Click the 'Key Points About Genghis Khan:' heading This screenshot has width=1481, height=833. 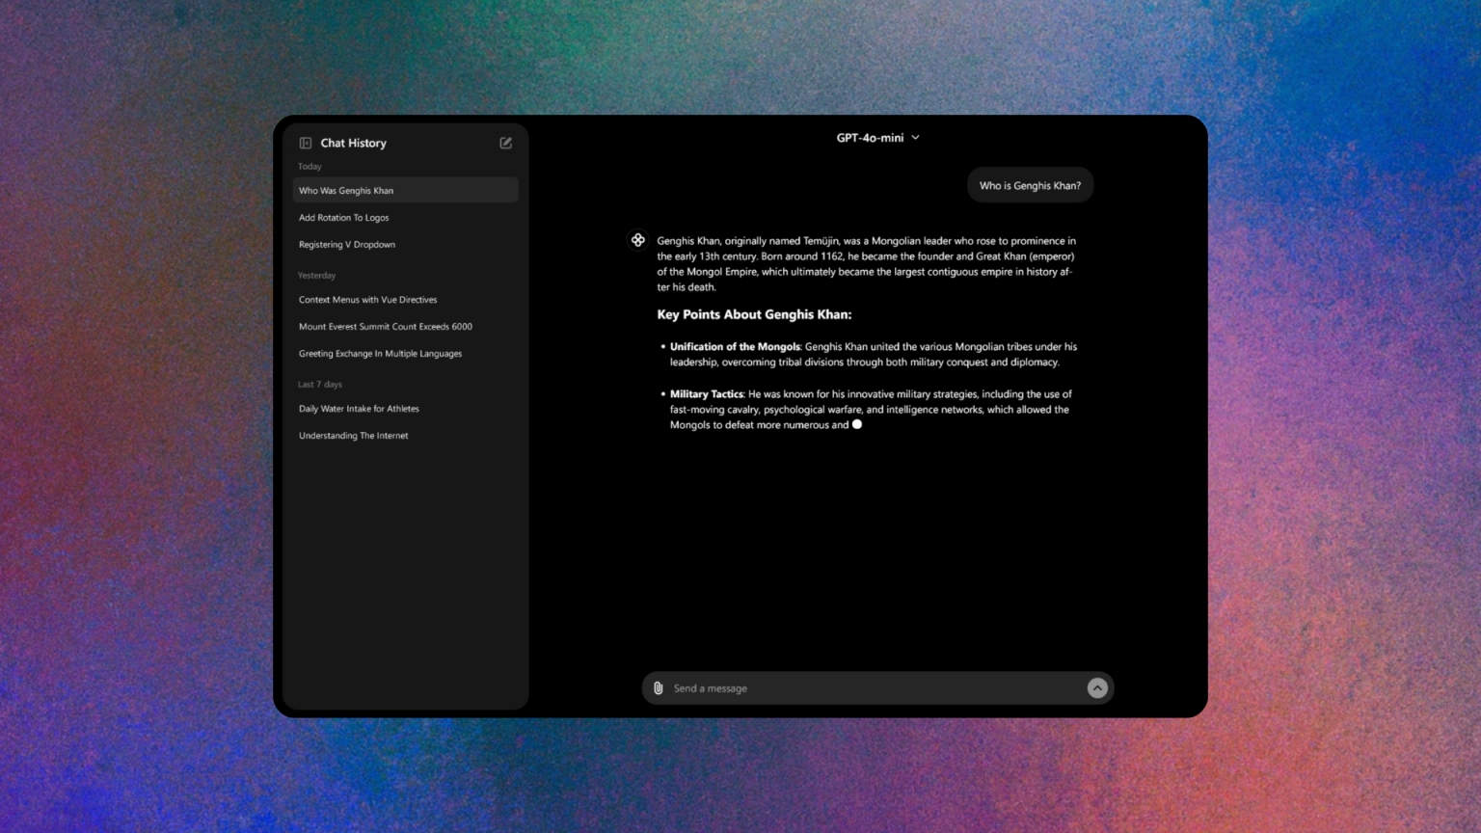tap(754, 314)
